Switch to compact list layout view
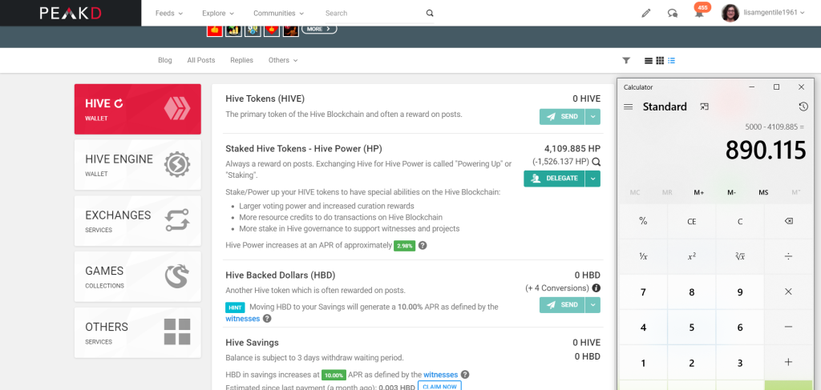The width and height of the screenshot is (821, 390). click(x=671, y=61)
